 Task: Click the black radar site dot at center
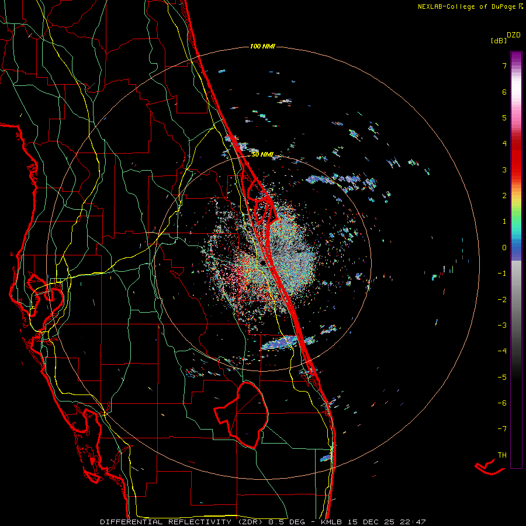262,263
